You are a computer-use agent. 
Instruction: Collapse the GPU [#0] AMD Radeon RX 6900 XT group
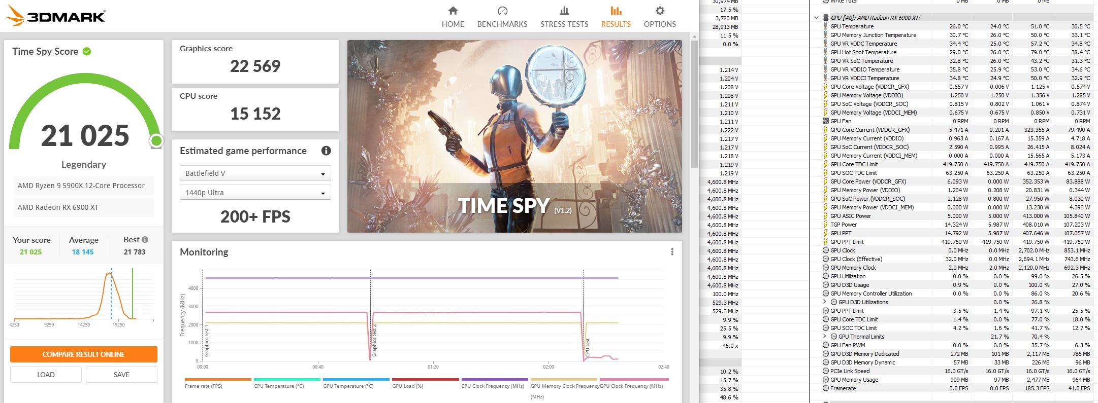(x=816, y=18)
